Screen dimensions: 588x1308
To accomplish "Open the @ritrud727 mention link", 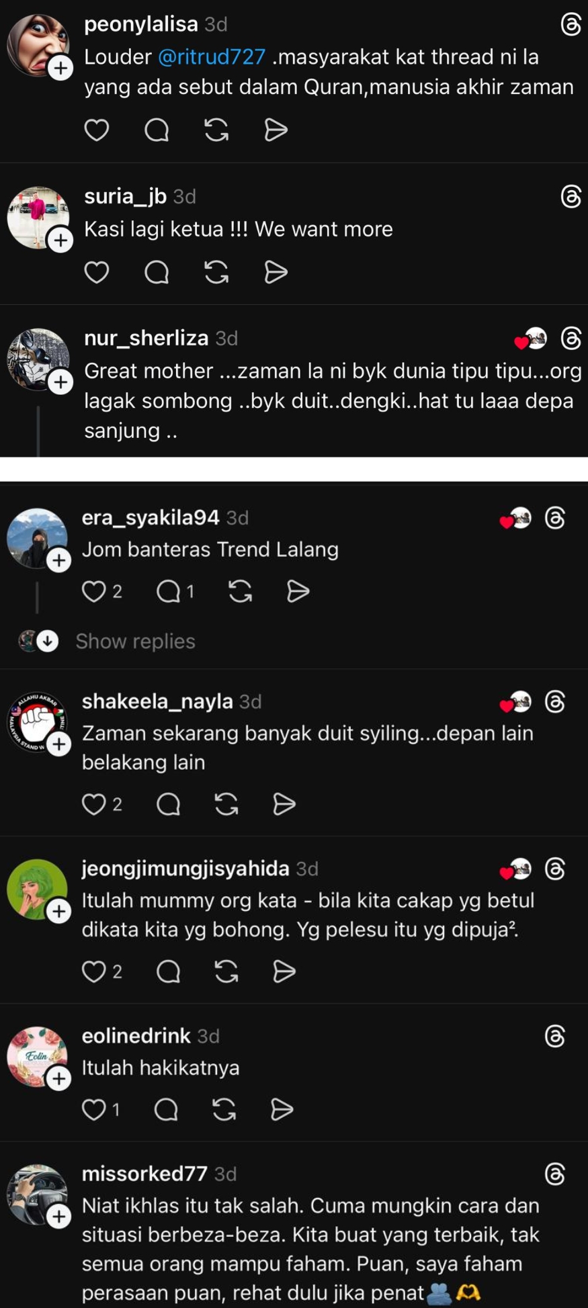I will pyautogui.click(x=212, y=57).
